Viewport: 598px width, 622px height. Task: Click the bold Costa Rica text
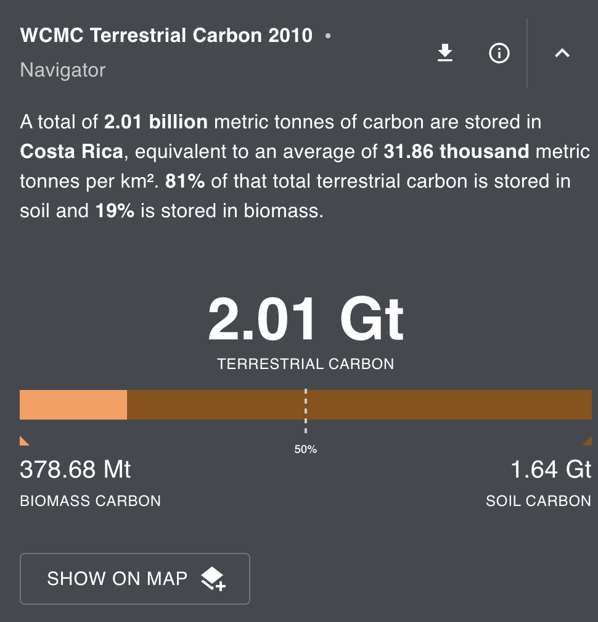tap(72, 151)
